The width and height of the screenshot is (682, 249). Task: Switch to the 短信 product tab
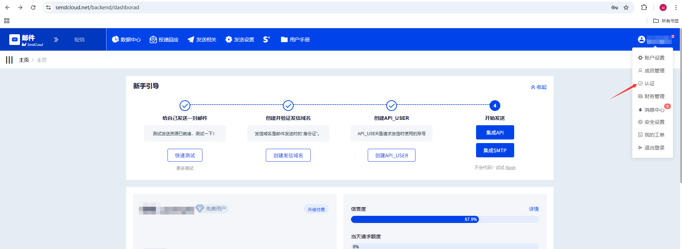point(79,40)
